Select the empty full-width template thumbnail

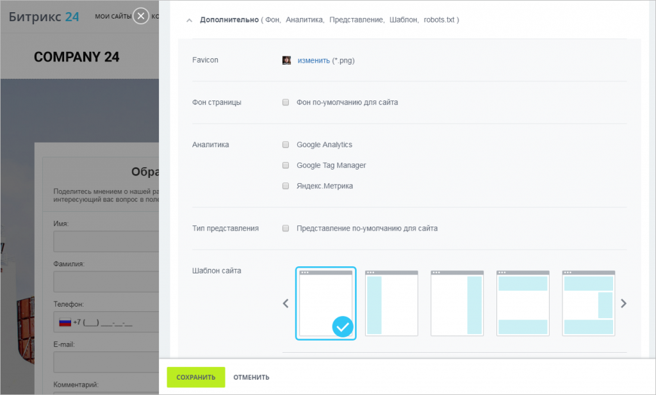click(x=326, y=303)
